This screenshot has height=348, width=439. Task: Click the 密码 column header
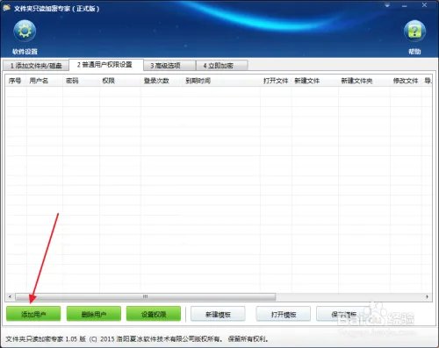coord(81,81)
